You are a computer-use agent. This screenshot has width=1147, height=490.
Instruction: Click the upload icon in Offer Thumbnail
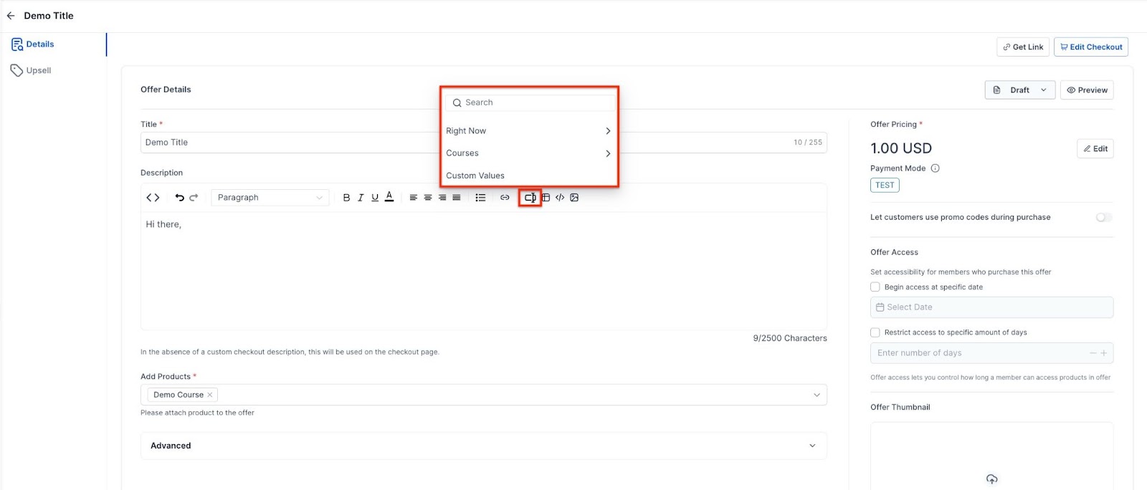coord(991,479)
